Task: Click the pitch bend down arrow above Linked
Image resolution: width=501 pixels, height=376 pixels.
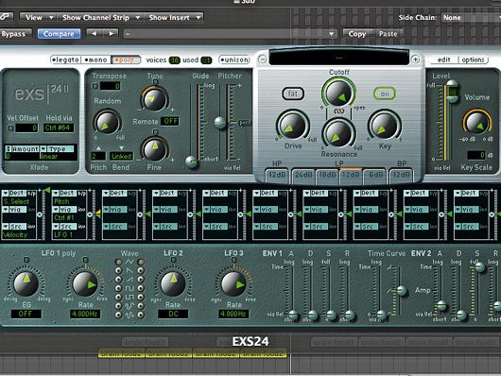Action: click(x=121, y=148)
